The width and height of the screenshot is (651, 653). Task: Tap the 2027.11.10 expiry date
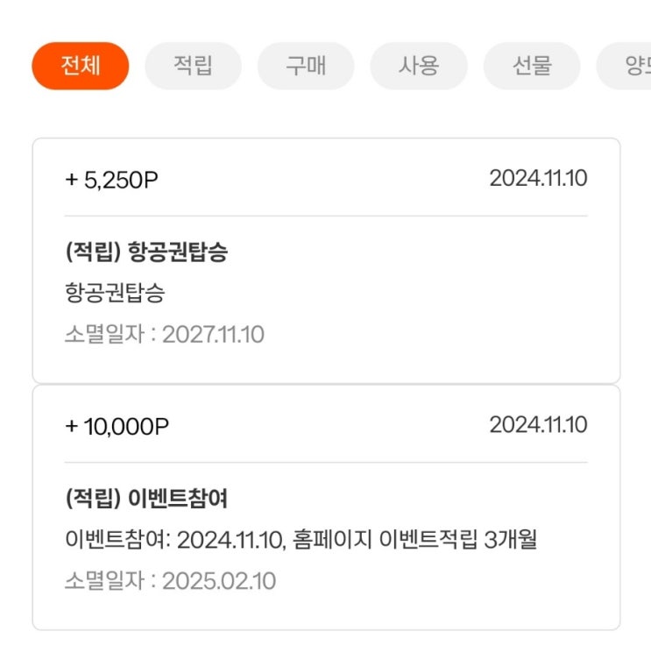[x=213, y=335]
